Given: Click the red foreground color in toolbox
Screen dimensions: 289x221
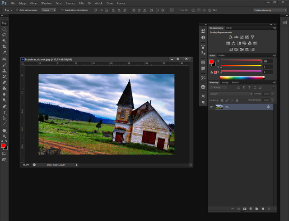Looking at the screenshot, I should (3, 146).
